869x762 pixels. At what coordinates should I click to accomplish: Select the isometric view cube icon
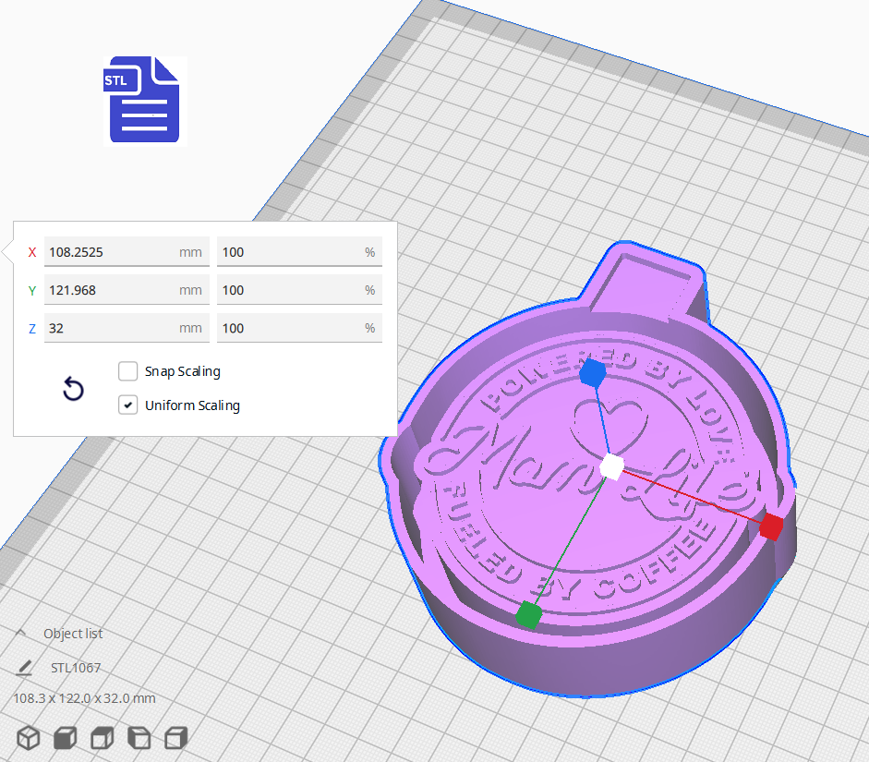pyautogui.click(x=28, y=737)
